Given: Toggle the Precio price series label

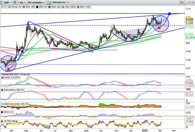Looking at the screenshot, I should pyautogui.click(x=14, y=7).
